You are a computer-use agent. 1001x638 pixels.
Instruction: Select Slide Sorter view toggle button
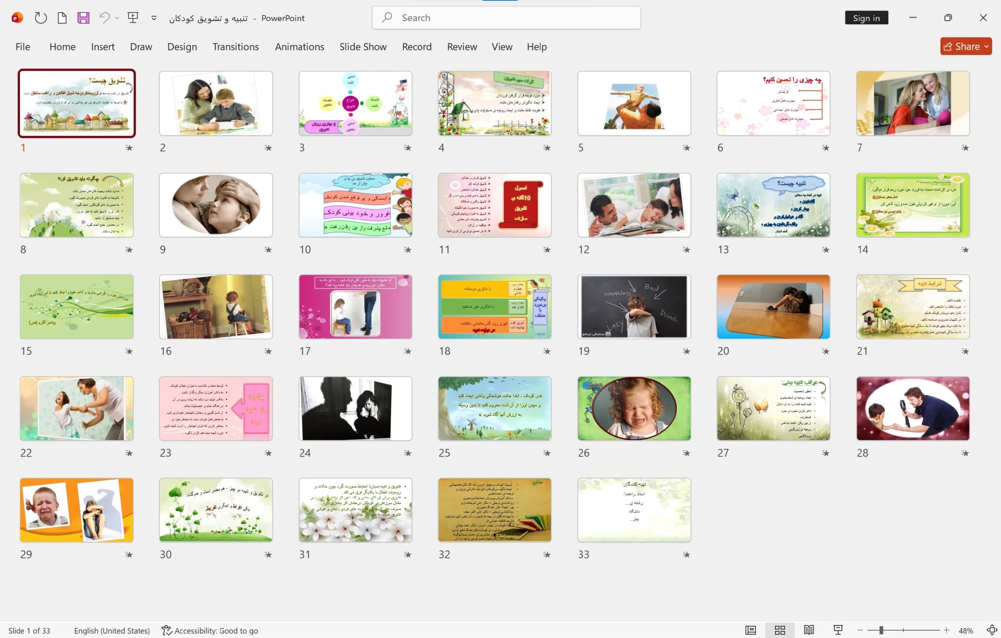pos(780,630)
